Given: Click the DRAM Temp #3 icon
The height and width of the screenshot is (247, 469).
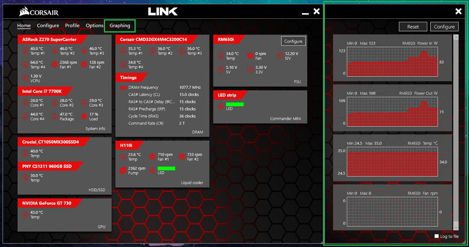Looking at the screenshot, I should point(182,51).
